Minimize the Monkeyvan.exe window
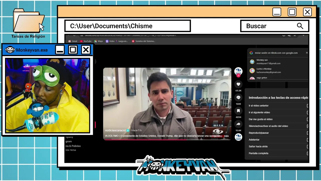 click(60, 50)
